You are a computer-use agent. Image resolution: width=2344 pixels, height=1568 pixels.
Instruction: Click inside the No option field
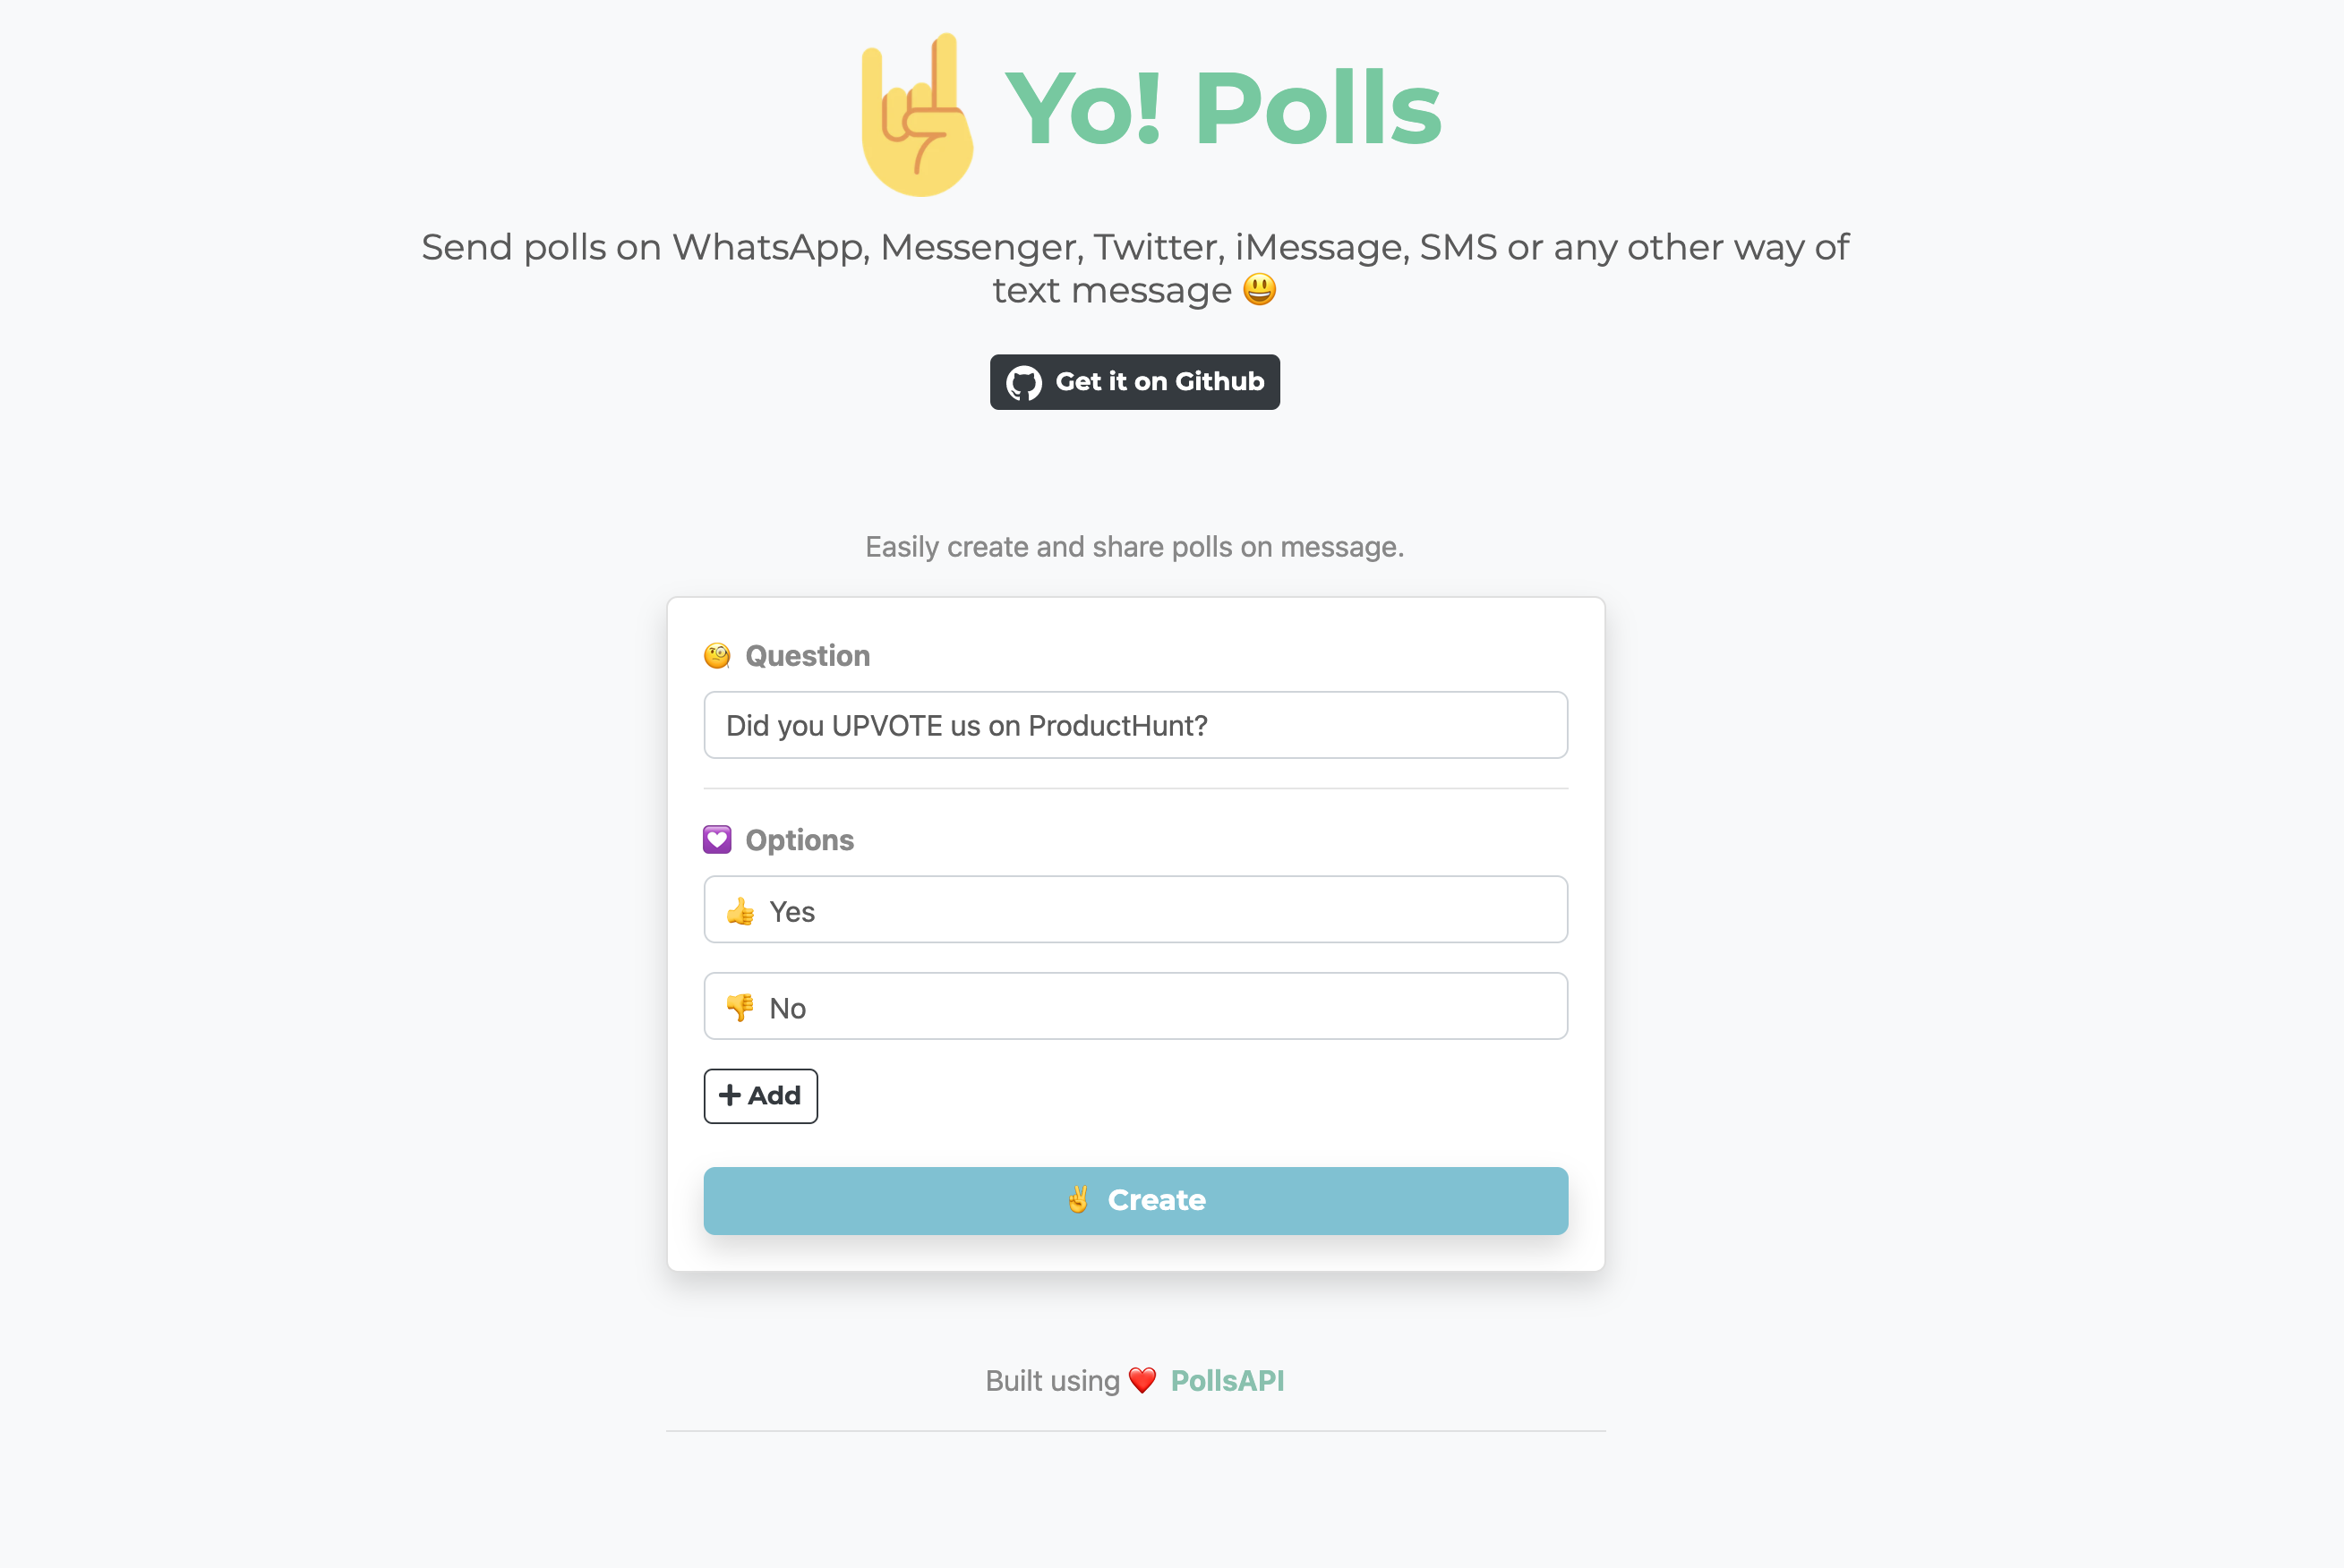[x=1134, y=1007]
